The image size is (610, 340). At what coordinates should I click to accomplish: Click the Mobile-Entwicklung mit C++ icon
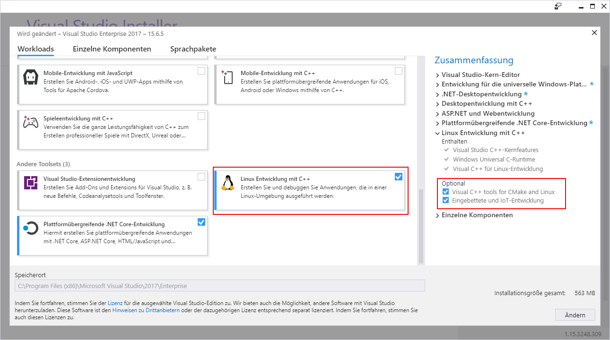click(227, 78)
